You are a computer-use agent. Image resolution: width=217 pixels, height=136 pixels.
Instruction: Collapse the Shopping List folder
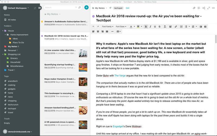coord(3,54)
